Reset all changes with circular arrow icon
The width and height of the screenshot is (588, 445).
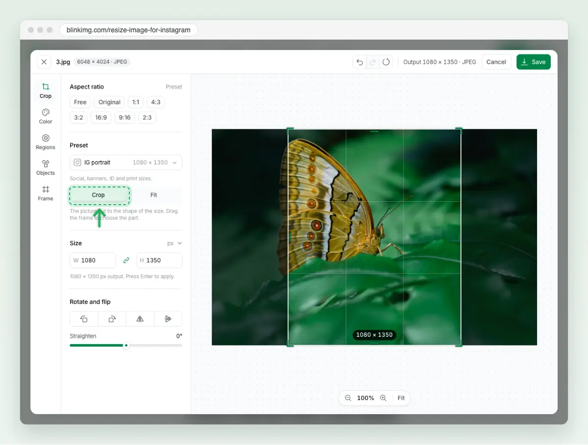click(x=386, y=62)
